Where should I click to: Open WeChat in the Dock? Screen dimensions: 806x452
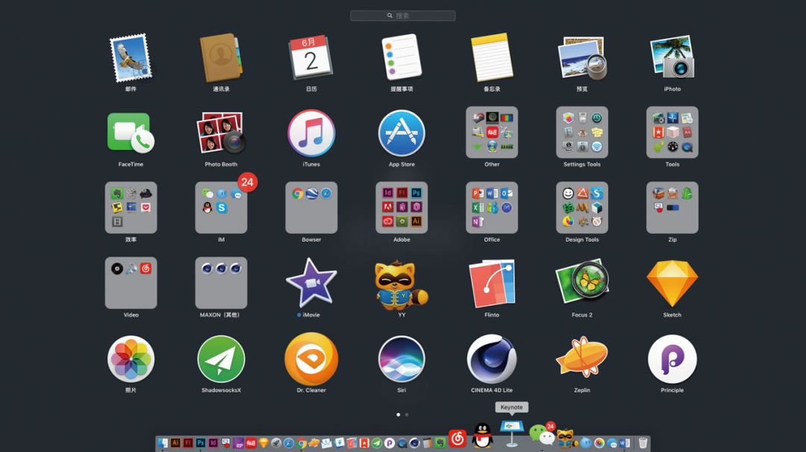point(541,435)
